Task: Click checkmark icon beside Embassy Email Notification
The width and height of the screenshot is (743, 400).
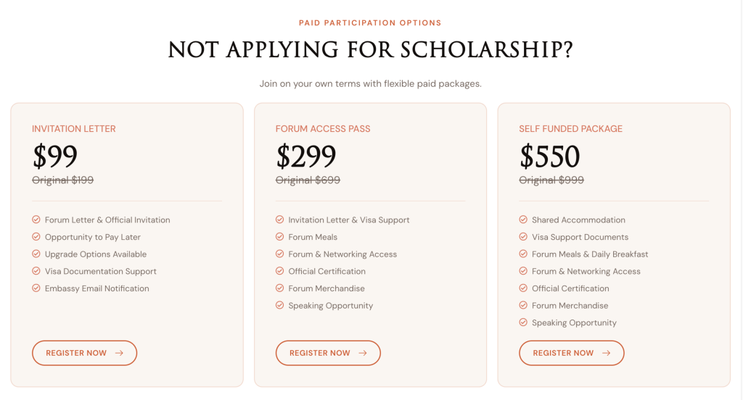Action: coord(36,288)
